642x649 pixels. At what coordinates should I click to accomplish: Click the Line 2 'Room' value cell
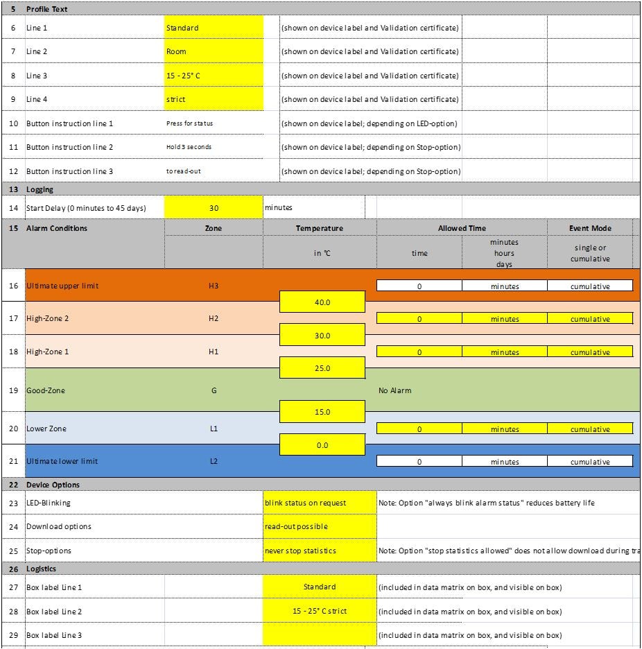(x=214, y=52)
